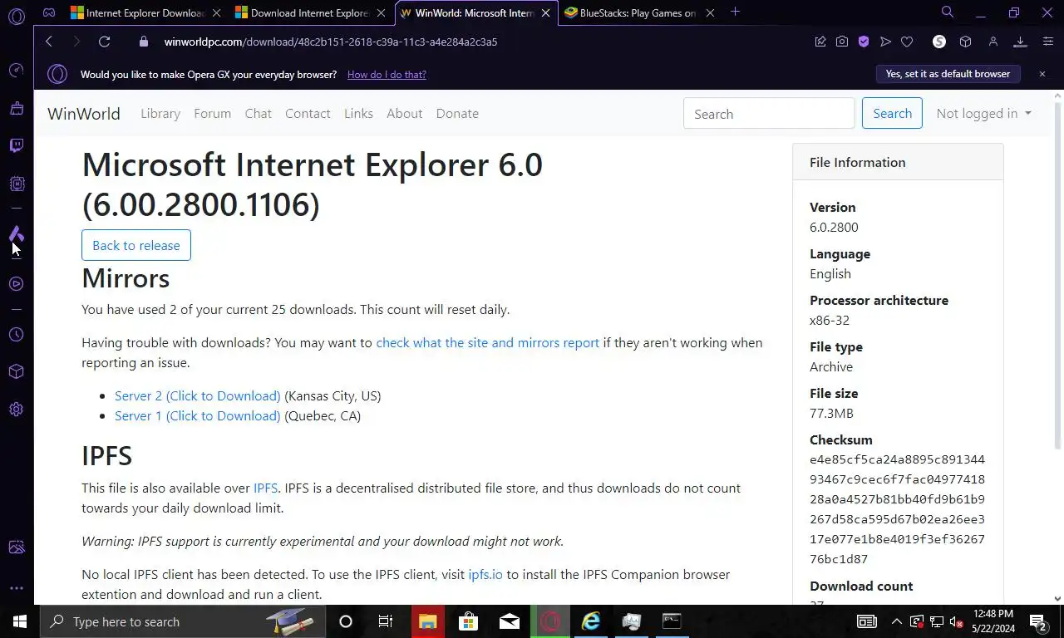Open the Forum menu item
The image size is (1064, 638).
pyautogui.click(x=213, y=114)
